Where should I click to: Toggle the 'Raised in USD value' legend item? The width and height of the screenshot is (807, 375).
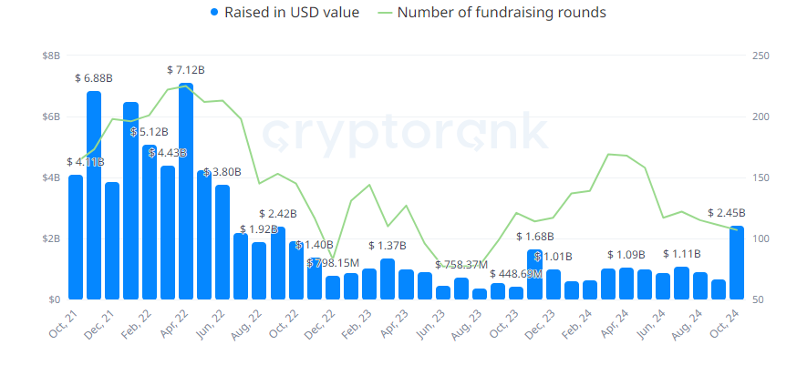pyautogui.click(x=285, y=13)
